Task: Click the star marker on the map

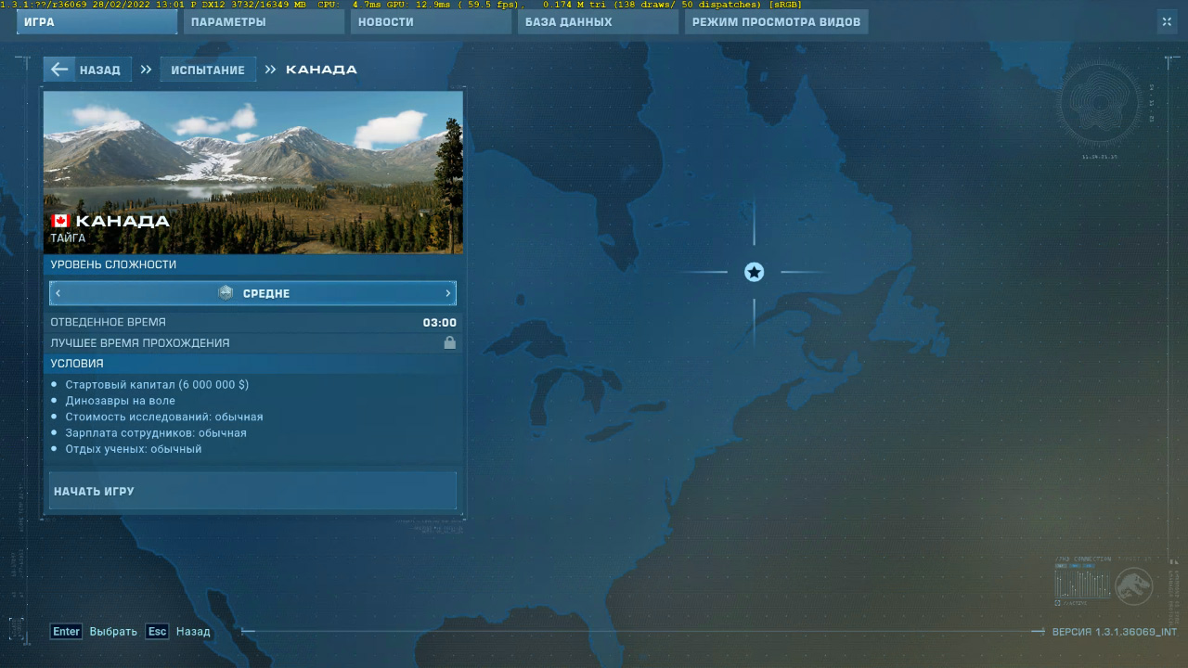Action: (754, 272)
